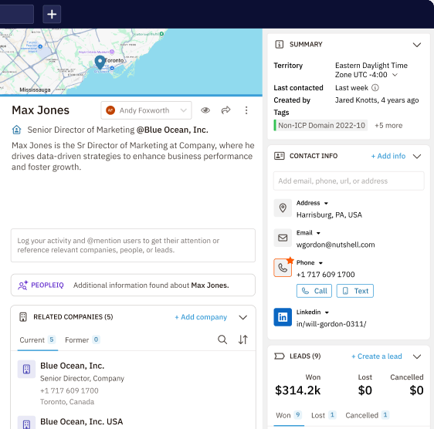Click the Contact Info card icon

pos(280,156)
